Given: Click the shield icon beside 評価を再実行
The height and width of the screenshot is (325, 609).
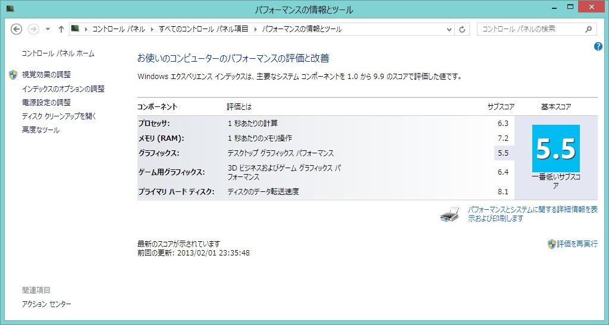Looking at the screenshot, I should pos(551,244).
